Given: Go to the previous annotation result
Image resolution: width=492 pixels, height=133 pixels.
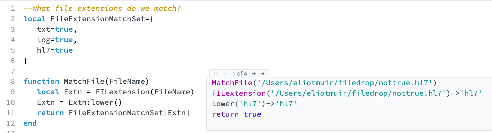Looking at the screenshot, I should click(225, 74).
